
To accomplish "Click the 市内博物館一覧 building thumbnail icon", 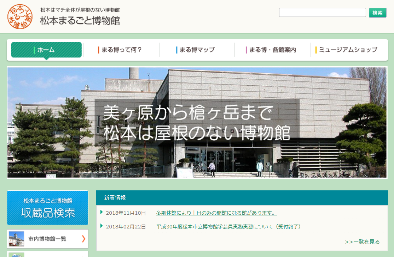I will coord(16,239).
